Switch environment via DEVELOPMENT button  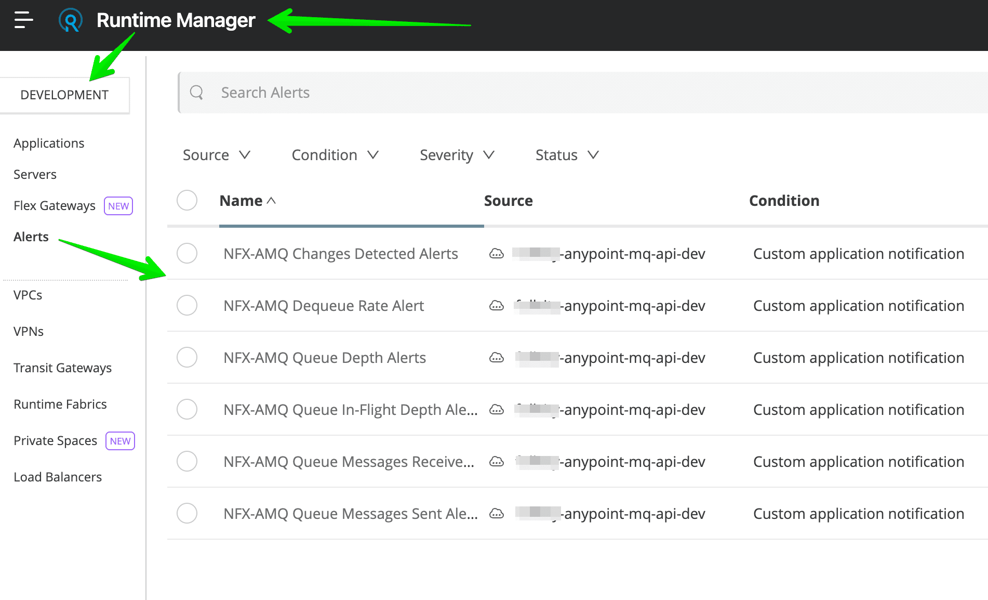pos(64,95)
